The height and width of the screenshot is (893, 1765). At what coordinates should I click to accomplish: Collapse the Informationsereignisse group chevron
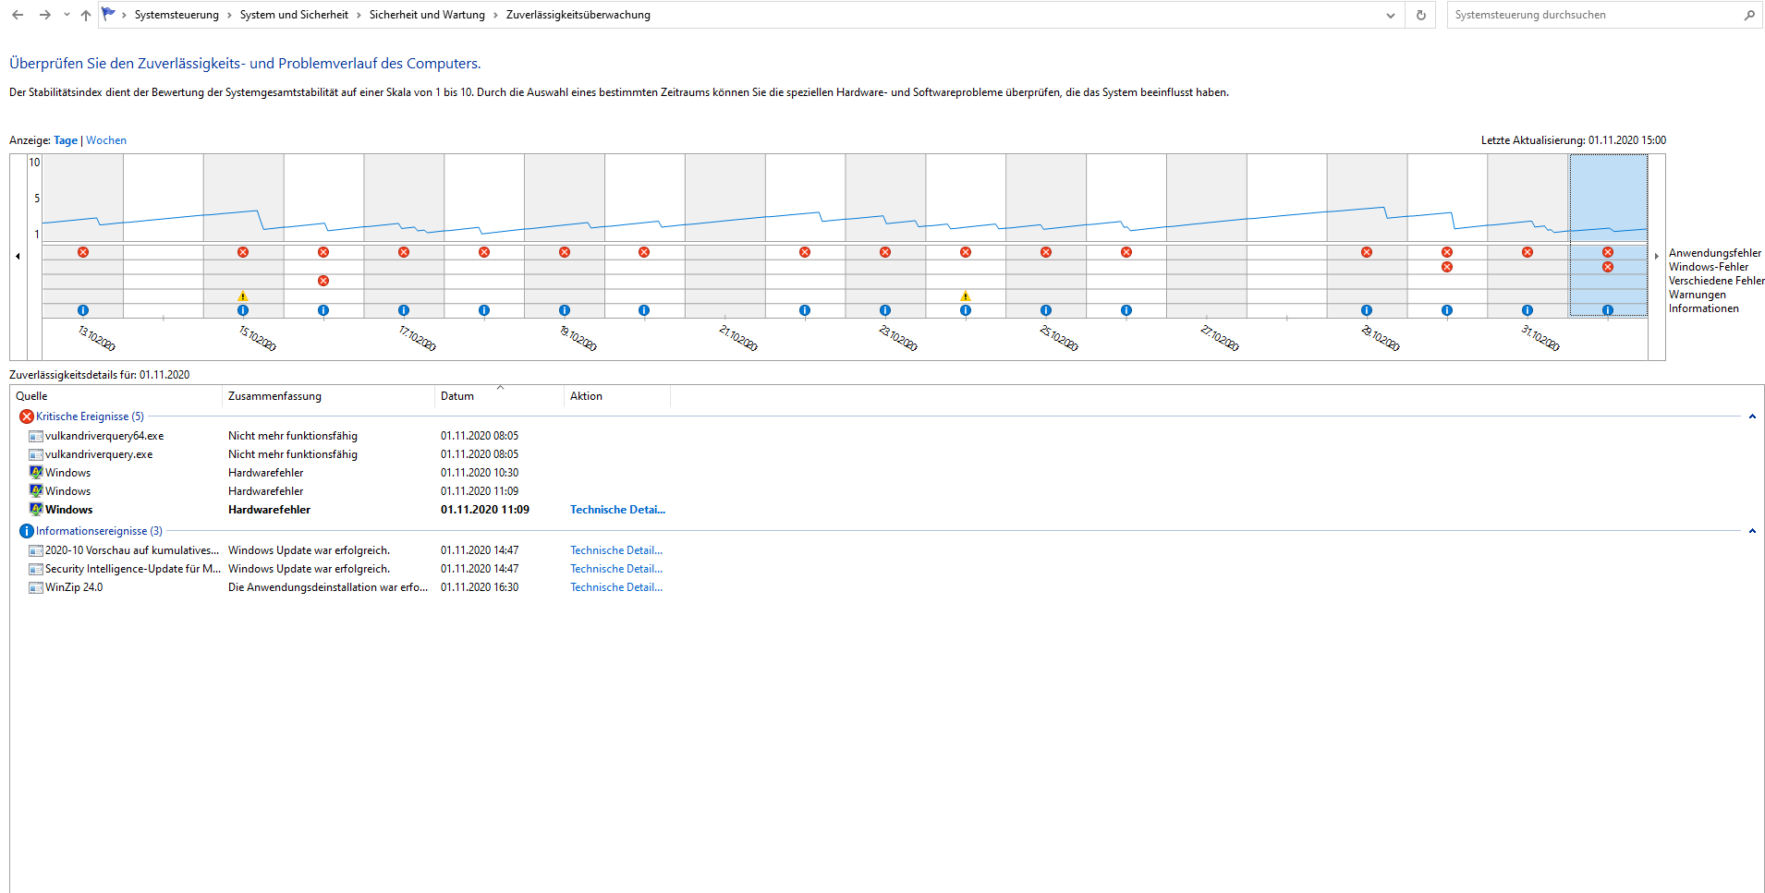[1752, 531]
